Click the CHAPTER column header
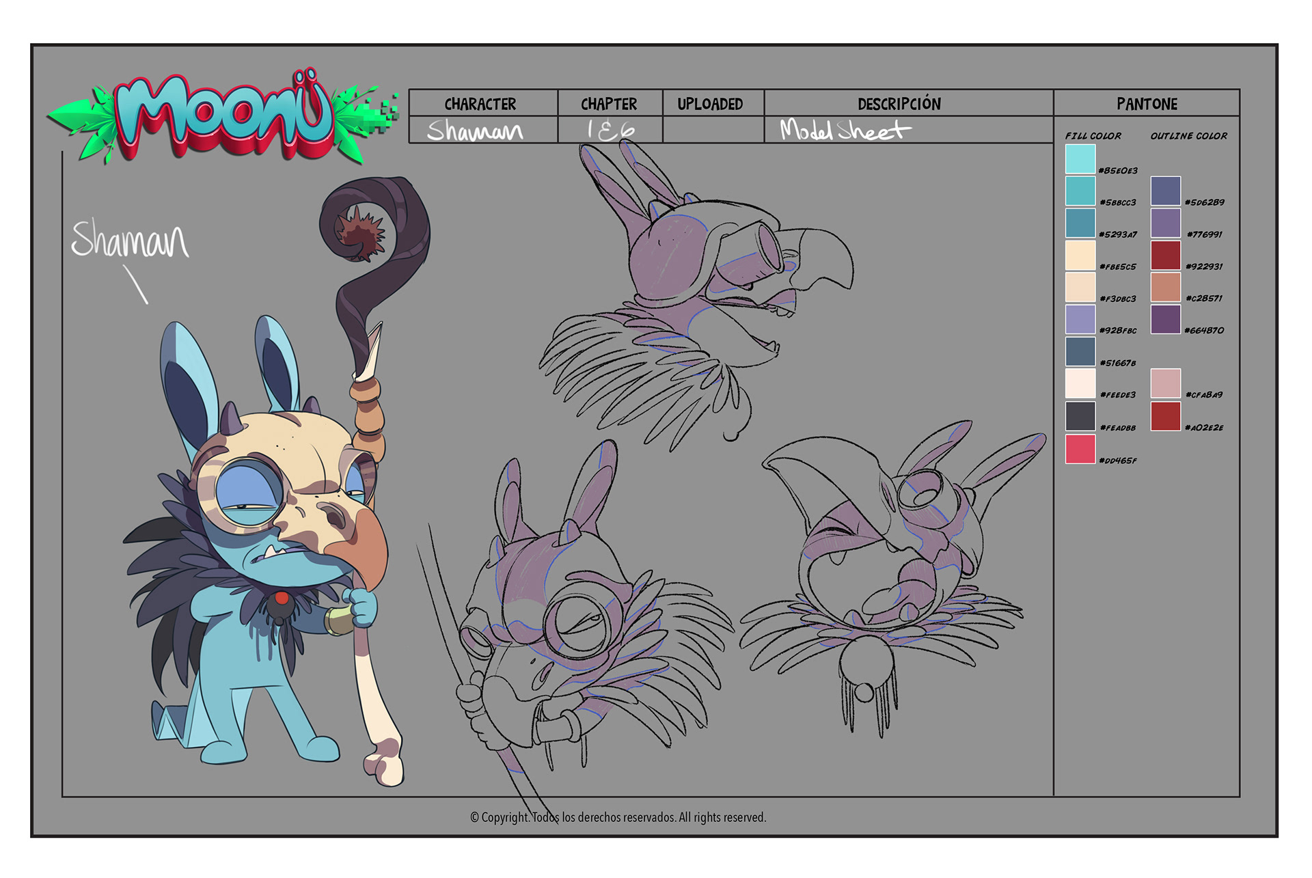This screenshot has height=878, width=1312. point(609,104)
